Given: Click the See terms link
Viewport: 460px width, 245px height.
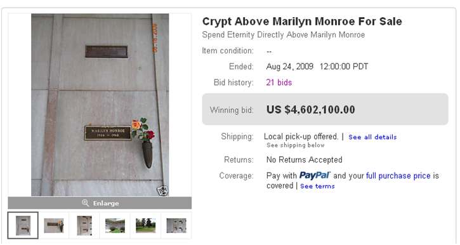Looking at the screenshot, I should (x=317, y=187).
